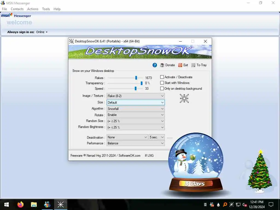Expand the Performance dropdown showing Balance
The image size is (280, 210).
(x=136, y=143)
